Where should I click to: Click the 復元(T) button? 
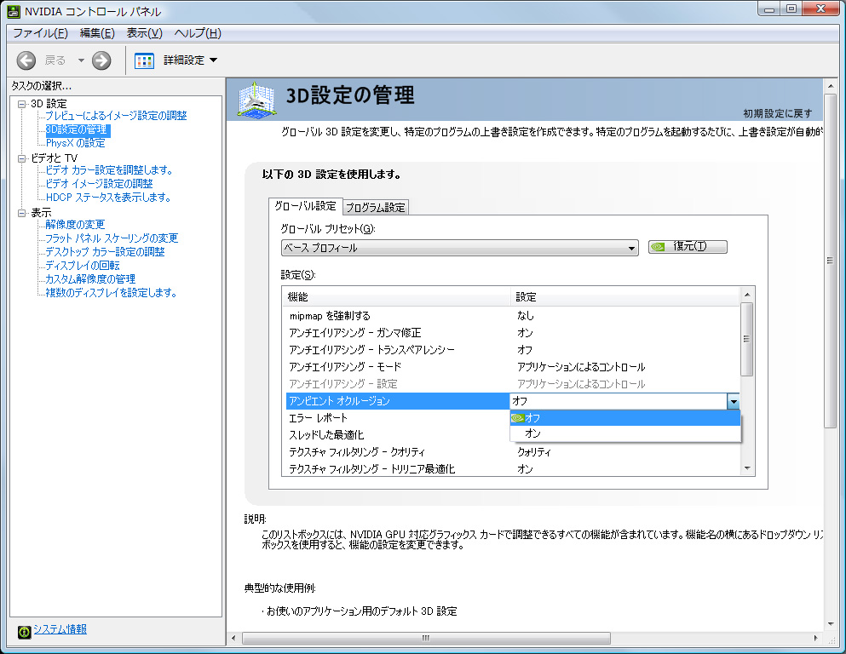[x=688, y=246]
